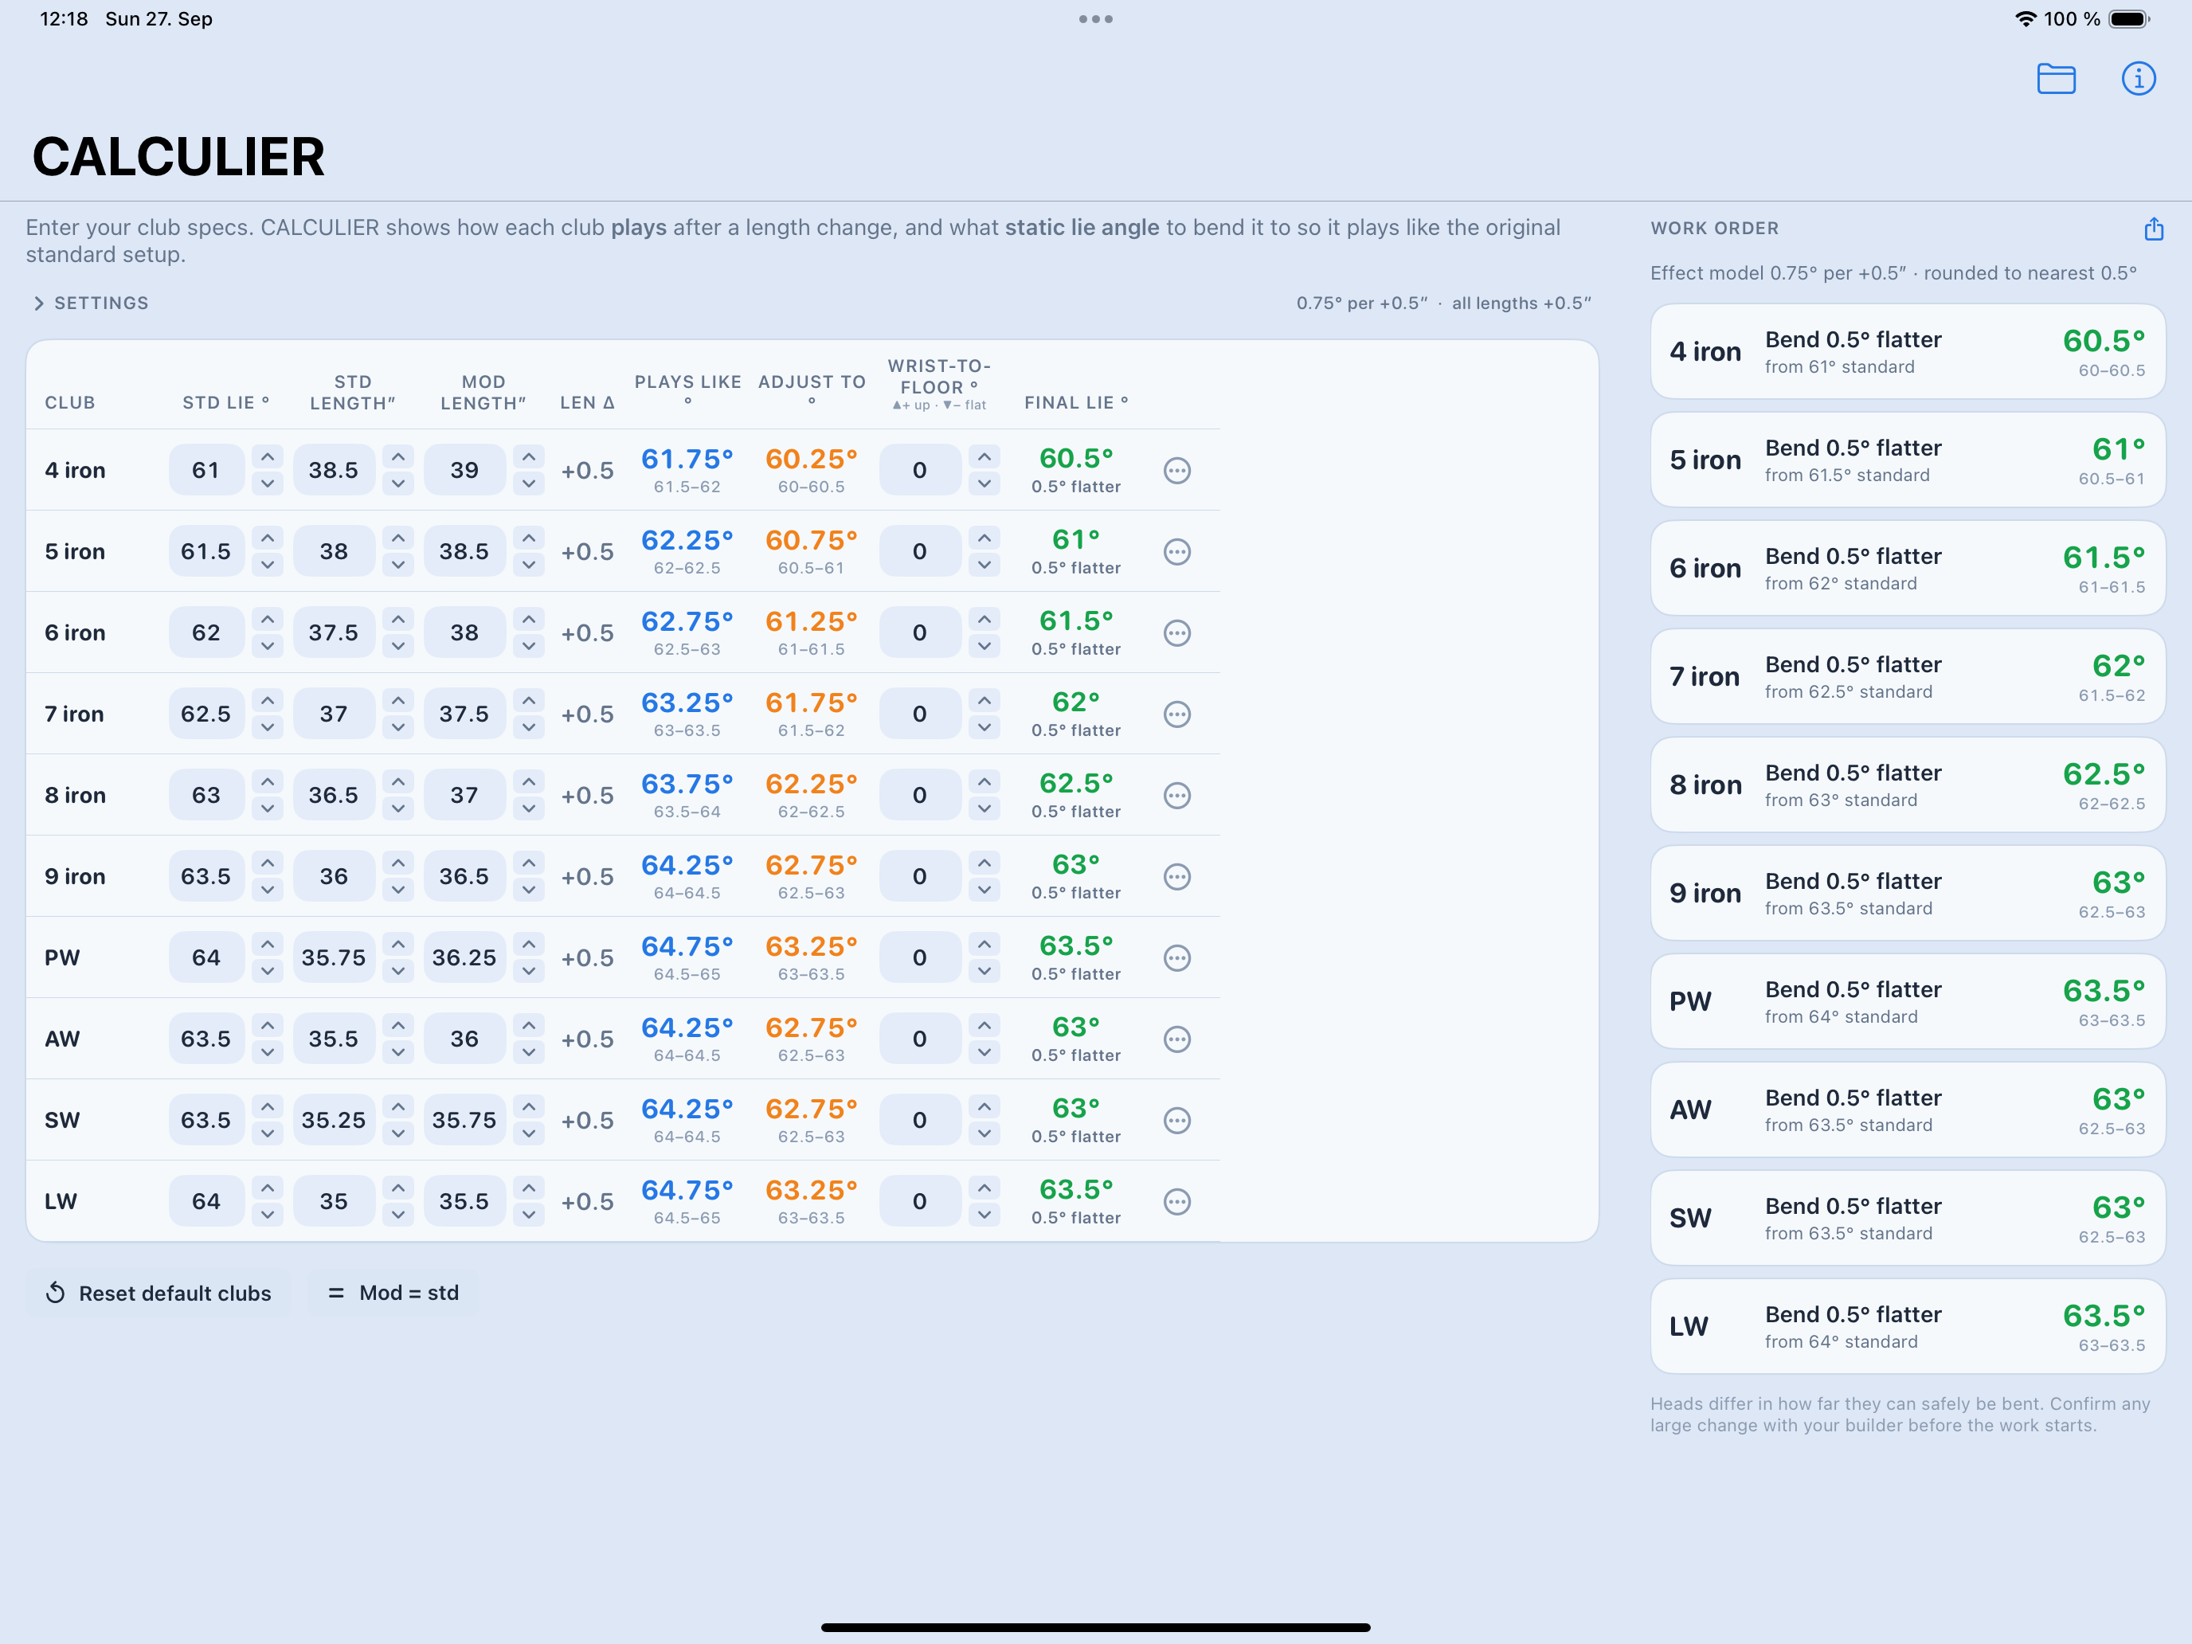Click the 4 iron plays like value 61.75°
2192x1644 pixels.
point(687,460)
